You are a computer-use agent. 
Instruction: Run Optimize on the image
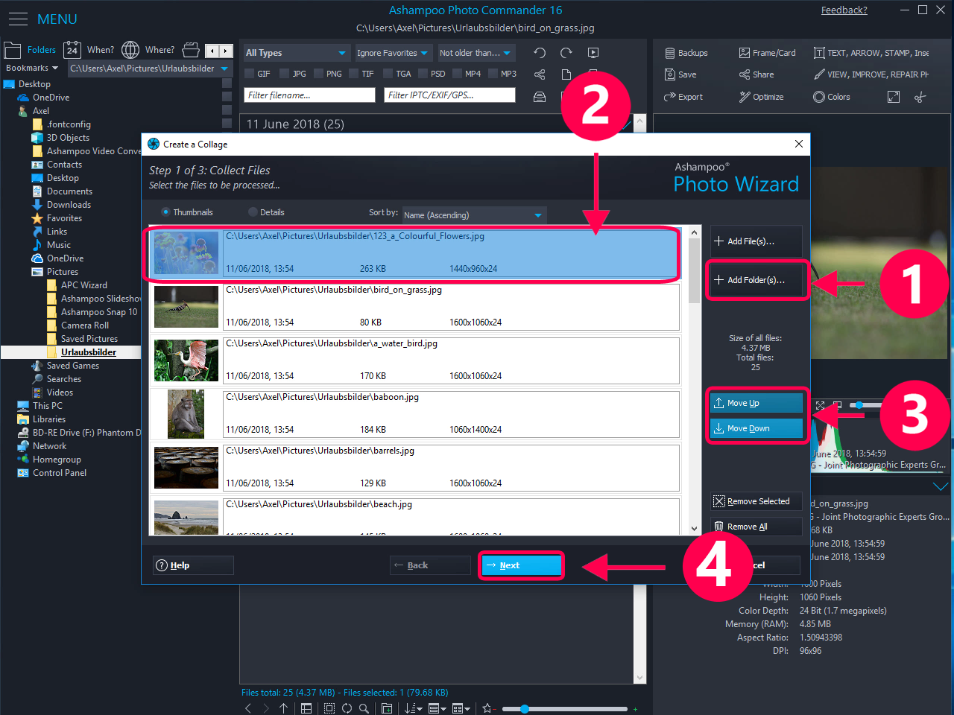(761, 97)
